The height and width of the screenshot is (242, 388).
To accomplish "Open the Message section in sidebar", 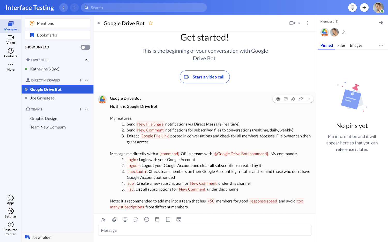I will [x=11, y=26].
